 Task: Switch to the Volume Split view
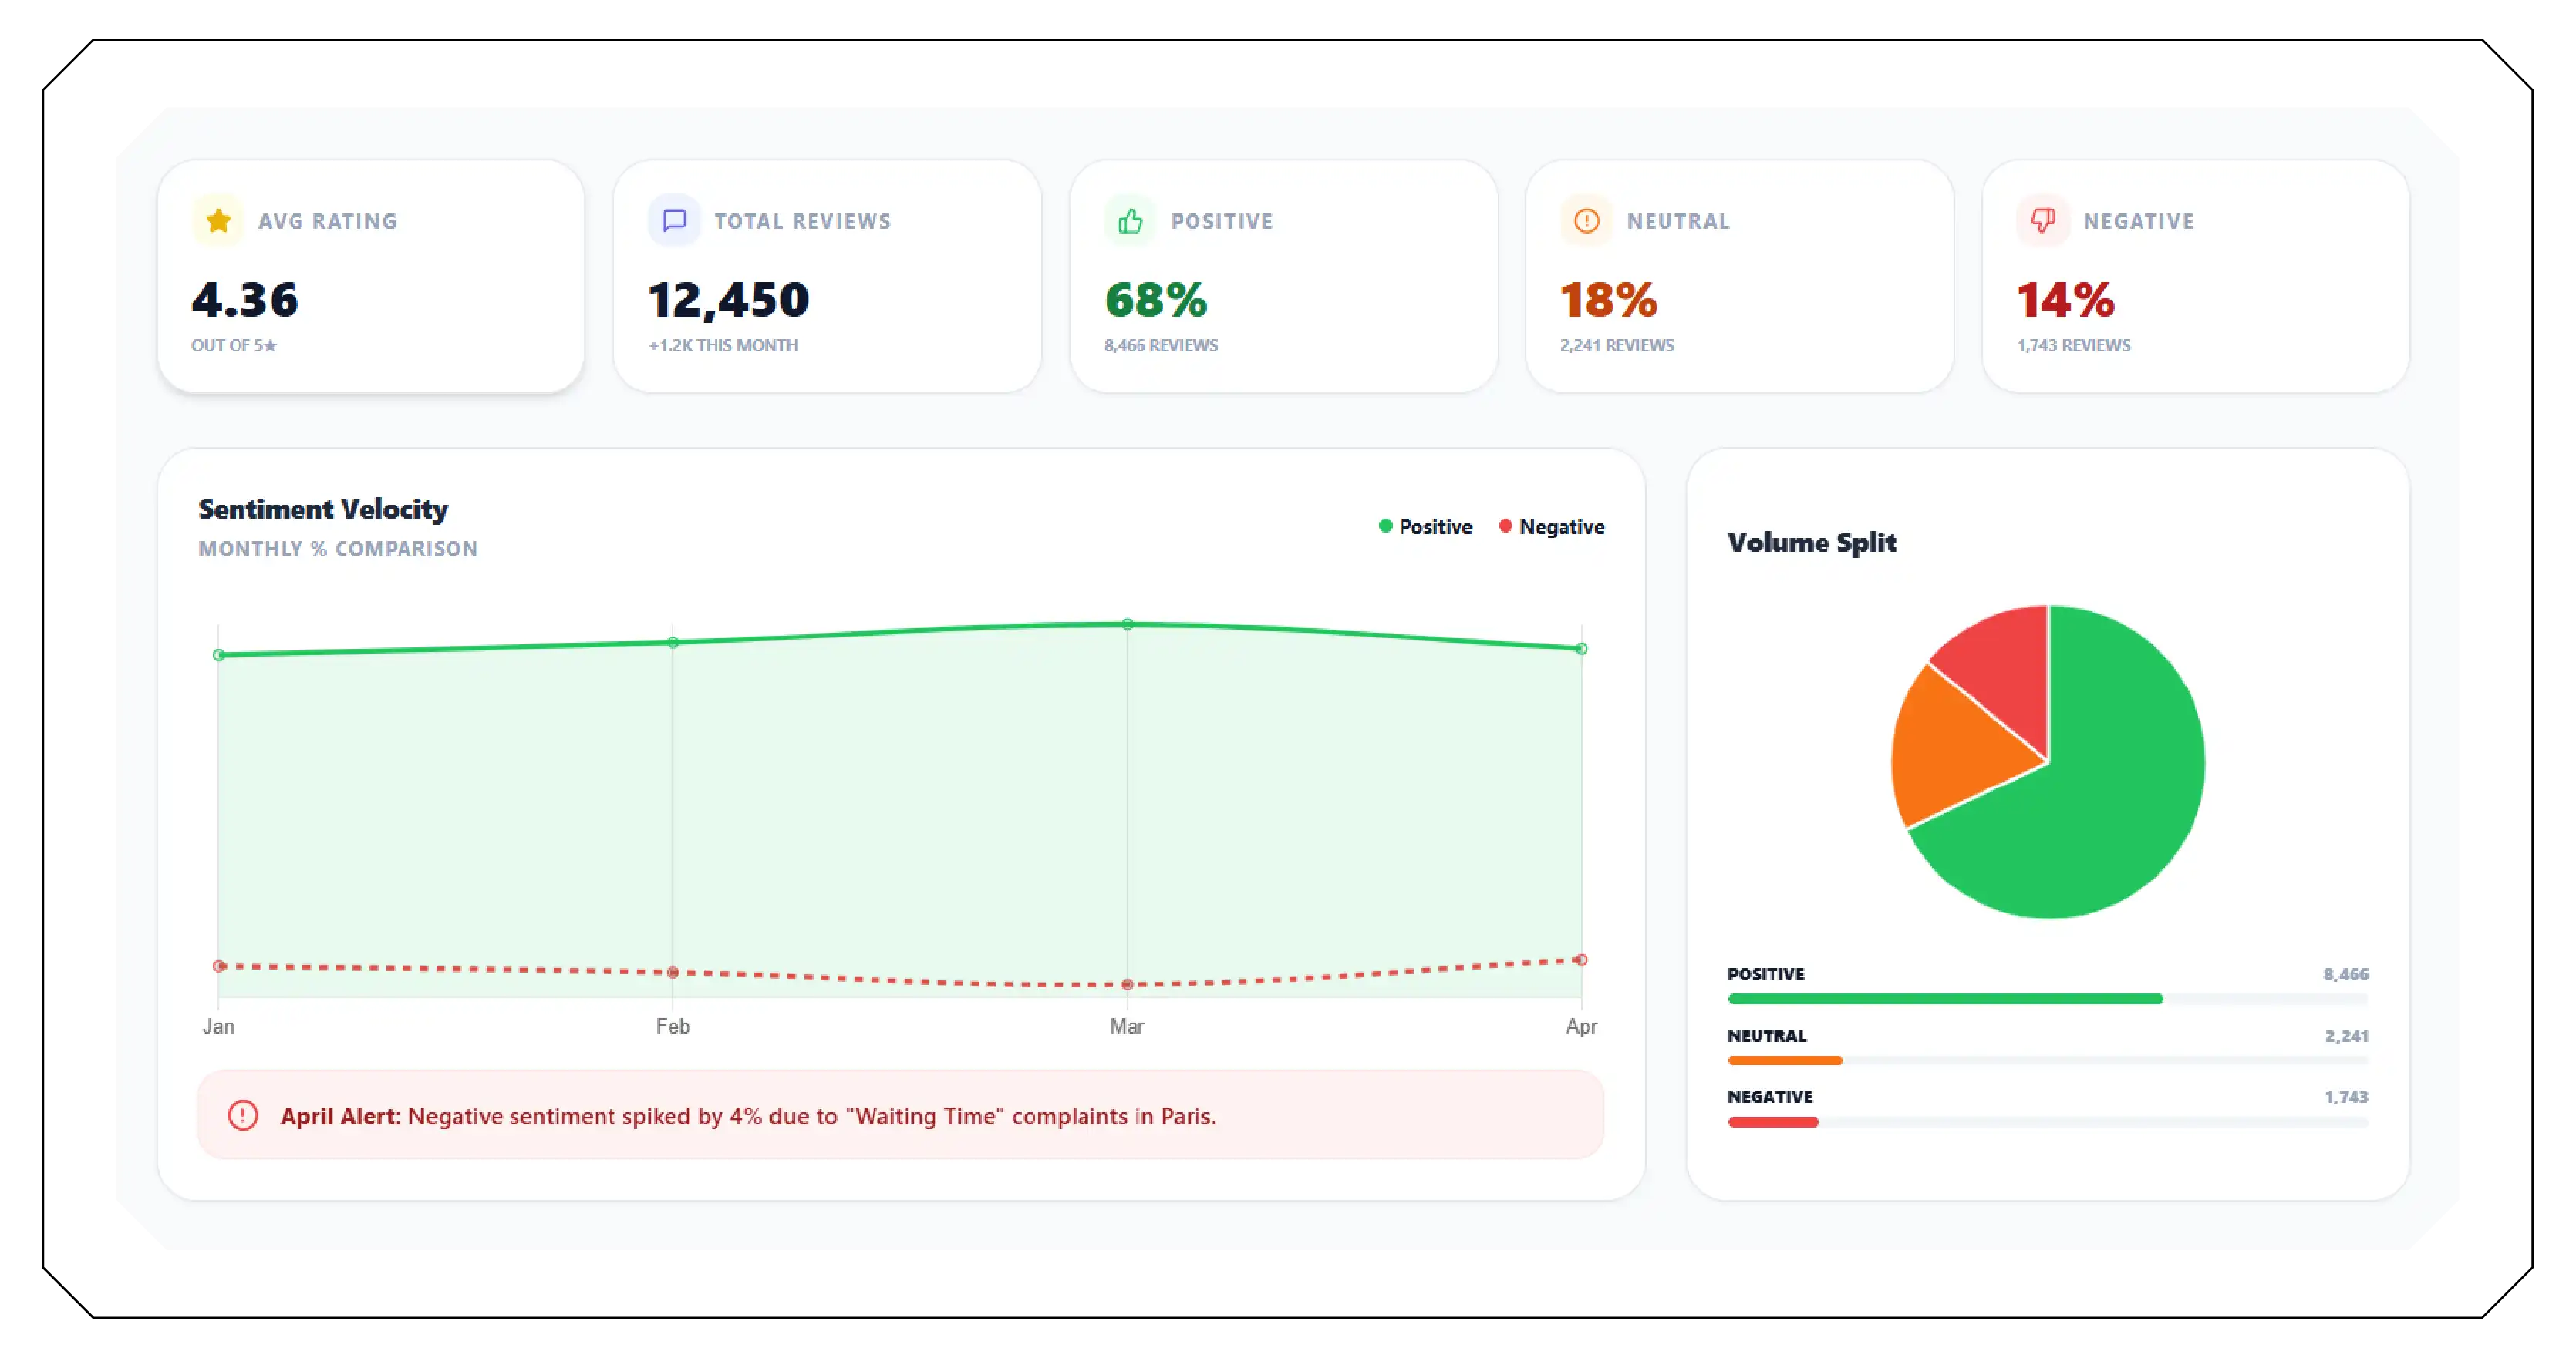pos(1811,543)
